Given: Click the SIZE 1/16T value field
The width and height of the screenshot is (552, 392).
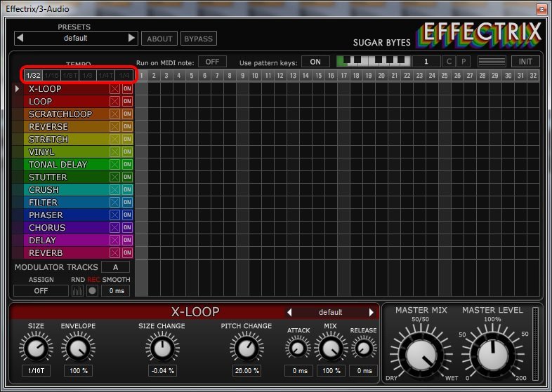Looking at the screenshot, I should tap(36, 370).
